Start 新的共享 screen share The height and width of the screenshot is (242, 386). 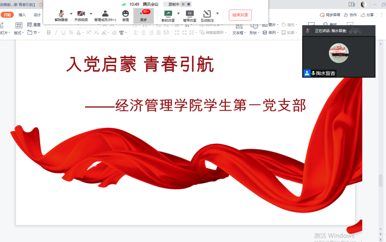click(x=168, y=16)
